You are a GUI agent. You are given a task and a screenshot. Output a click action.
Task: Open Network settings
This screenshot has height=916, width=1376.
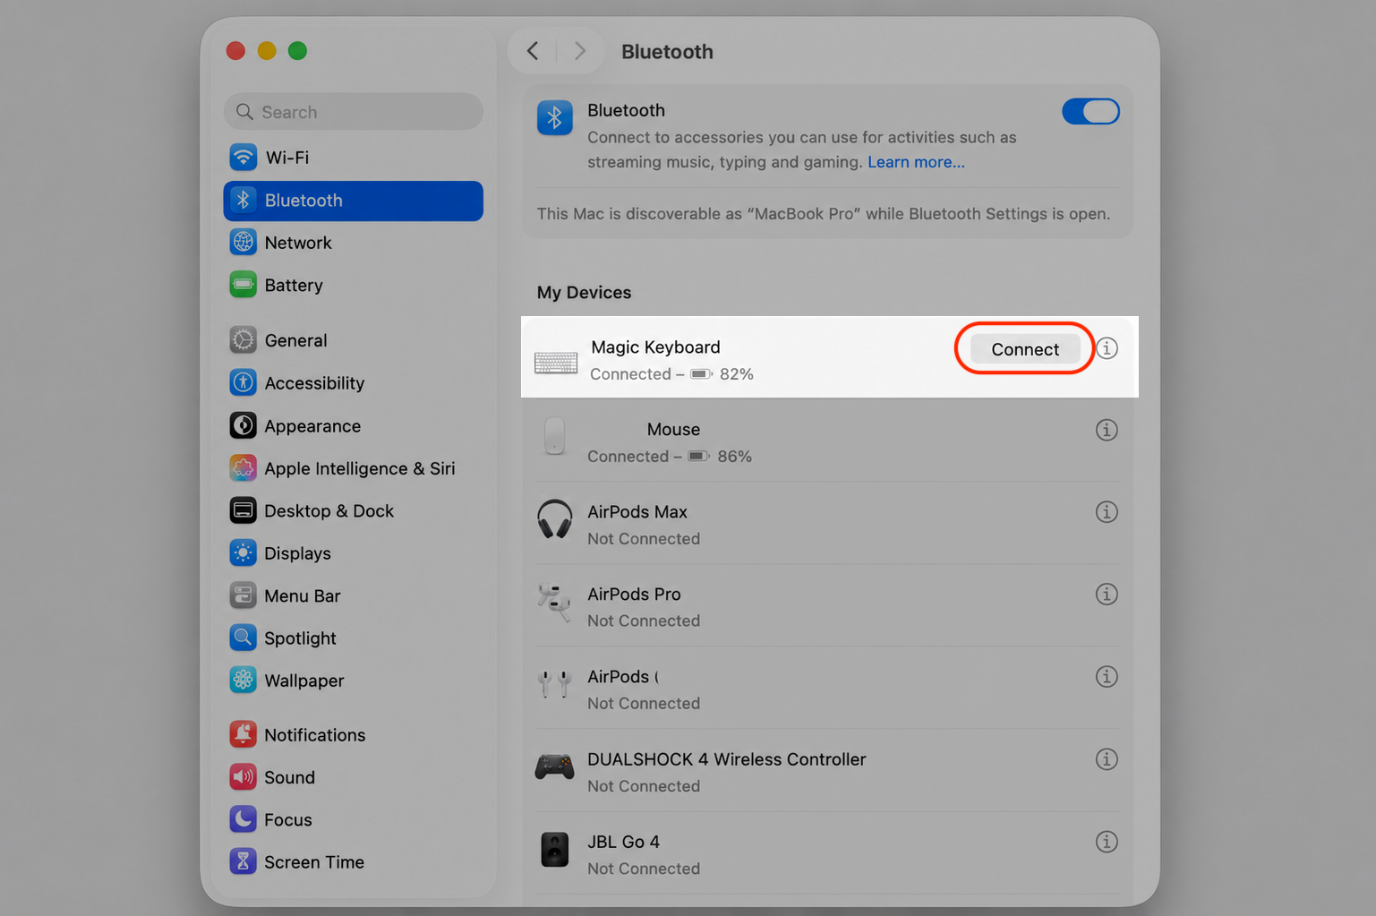[x=353, y=243]
